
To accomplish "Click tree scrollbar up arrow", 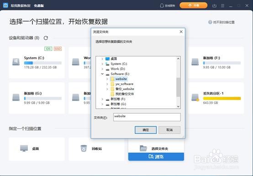I will [x=178, y=59].
